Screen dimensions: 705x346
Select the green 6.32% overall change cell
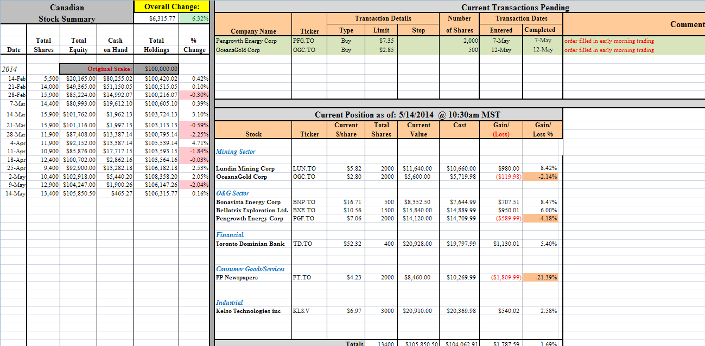pos(194,18)
